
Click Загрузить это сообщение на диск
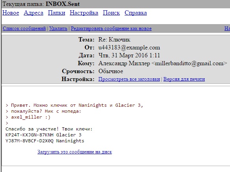(75, 152)
